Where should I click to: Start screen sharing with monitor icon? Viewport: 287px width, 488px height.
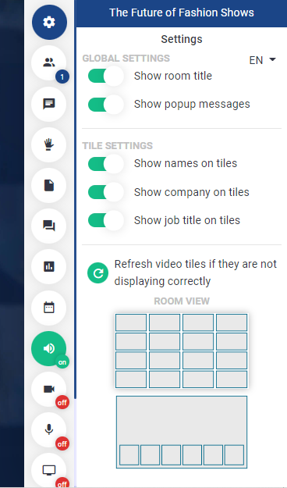point(49,470)
